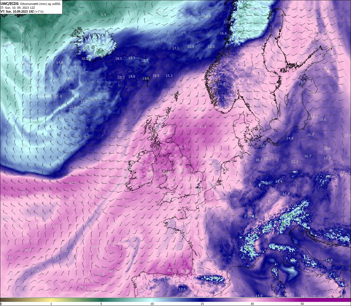Click the value 44.2 over eastern England
The width and height of the screenshot is (351, 306).
coord(189,169)
